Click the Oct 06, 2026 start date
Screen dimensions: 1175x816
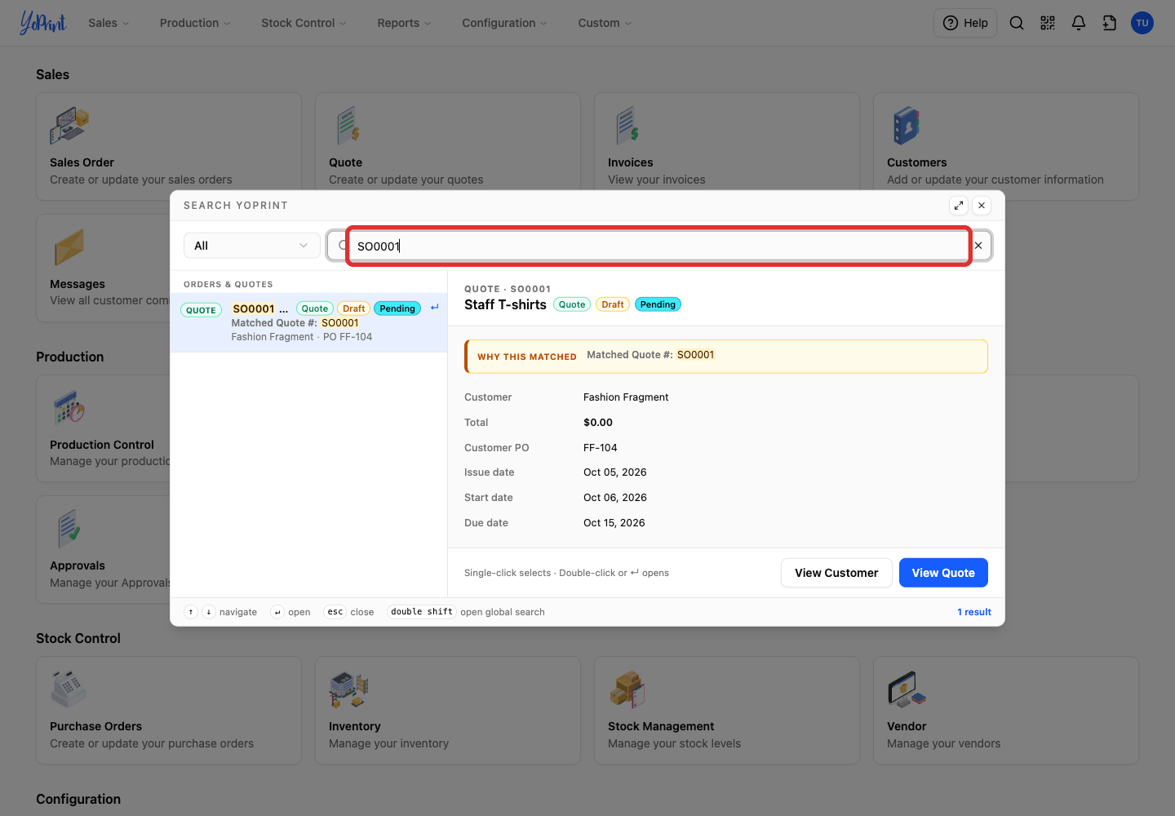(x=615, y=498)
